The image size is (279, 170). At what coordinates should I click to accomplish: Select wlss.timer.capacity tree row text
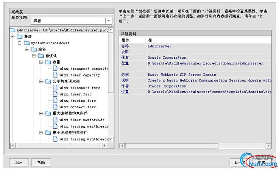click(x=79, y=75)
